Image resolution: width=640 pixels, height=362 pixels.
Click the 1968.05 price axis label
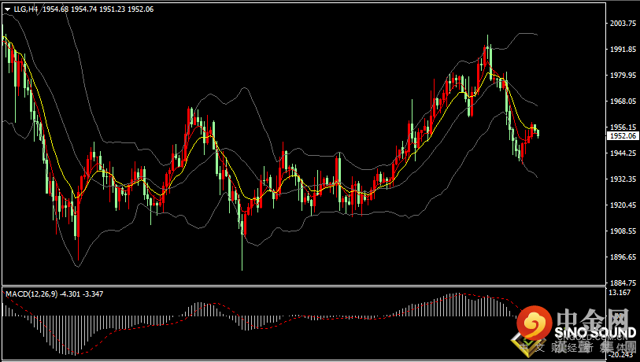[x=623, y=102]
